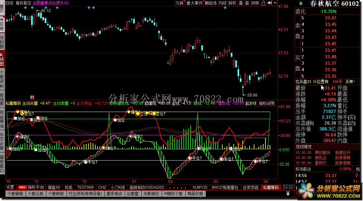363x201 pixels.
Task: Click 新乳业 in 短线精灵 list
Action: pyautogui.click(x=321, y=158)
